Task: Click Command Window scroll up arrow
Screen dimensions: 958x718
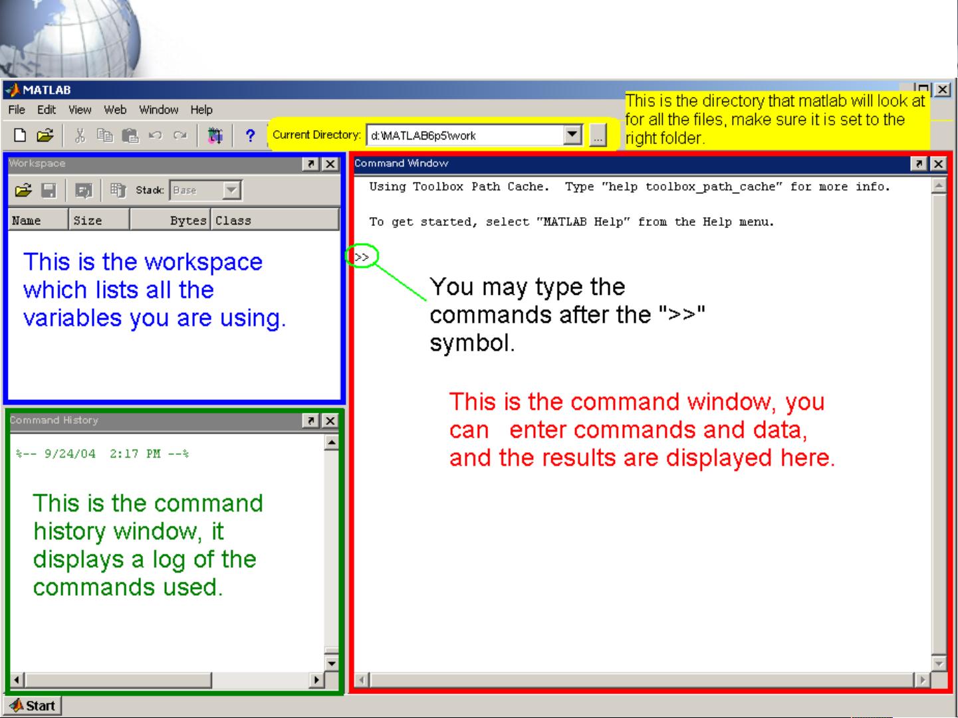Action: [x=939, y=185]
